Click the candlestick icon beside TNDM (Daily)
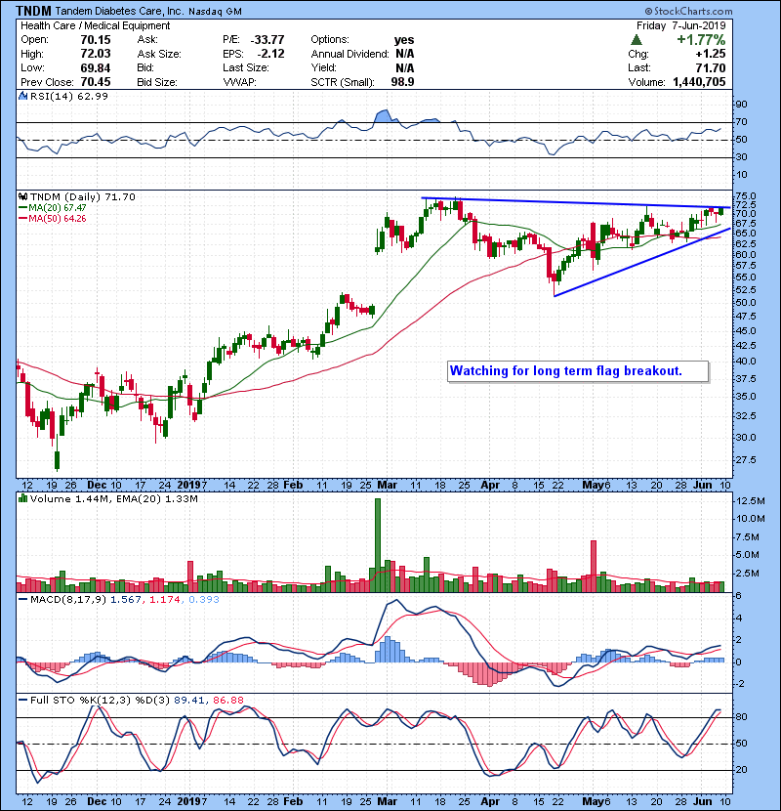This screenshot has height=811, width=781. point(22,196)
